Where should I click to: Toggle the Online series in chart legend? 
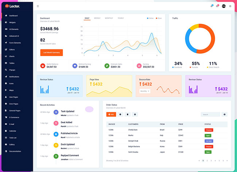click(x=151, y=18)
